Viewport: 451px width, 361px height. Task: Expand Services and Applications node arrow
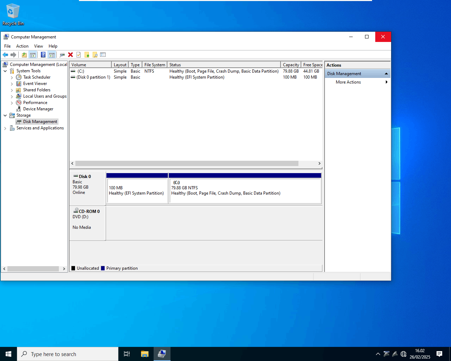(5, 128)
